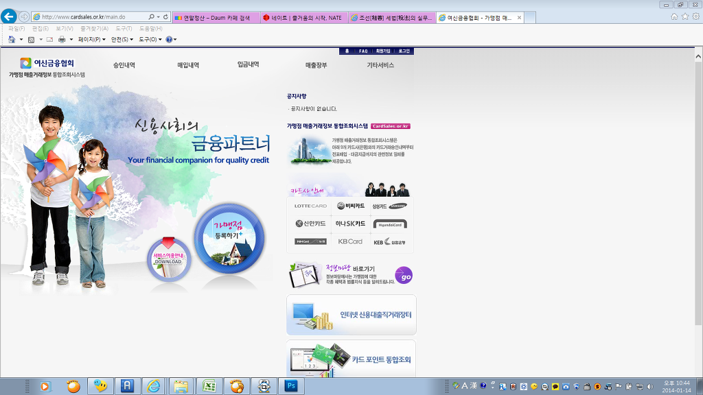Open Photoshop from the taskbar

click(291, 386)
